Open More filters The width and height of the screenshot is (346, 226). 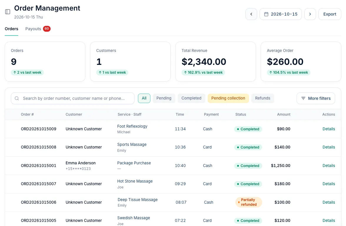pyautogui.click(x=316, y=98)
